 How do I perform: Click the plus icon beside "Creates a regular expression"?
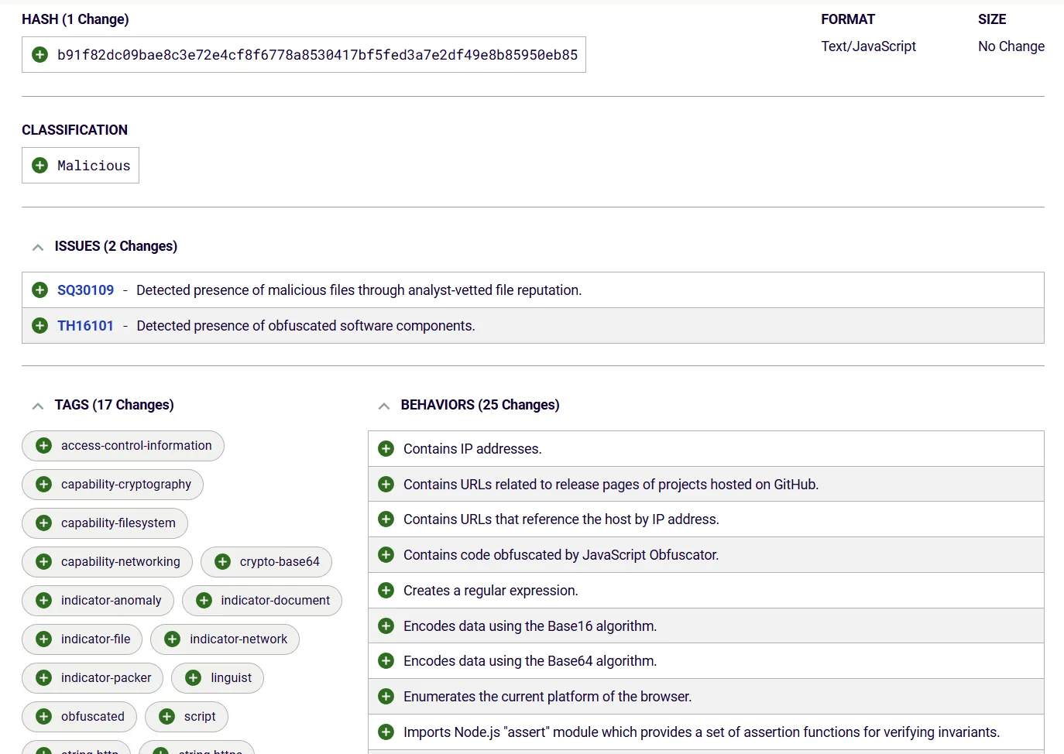[x=386, y=590]
